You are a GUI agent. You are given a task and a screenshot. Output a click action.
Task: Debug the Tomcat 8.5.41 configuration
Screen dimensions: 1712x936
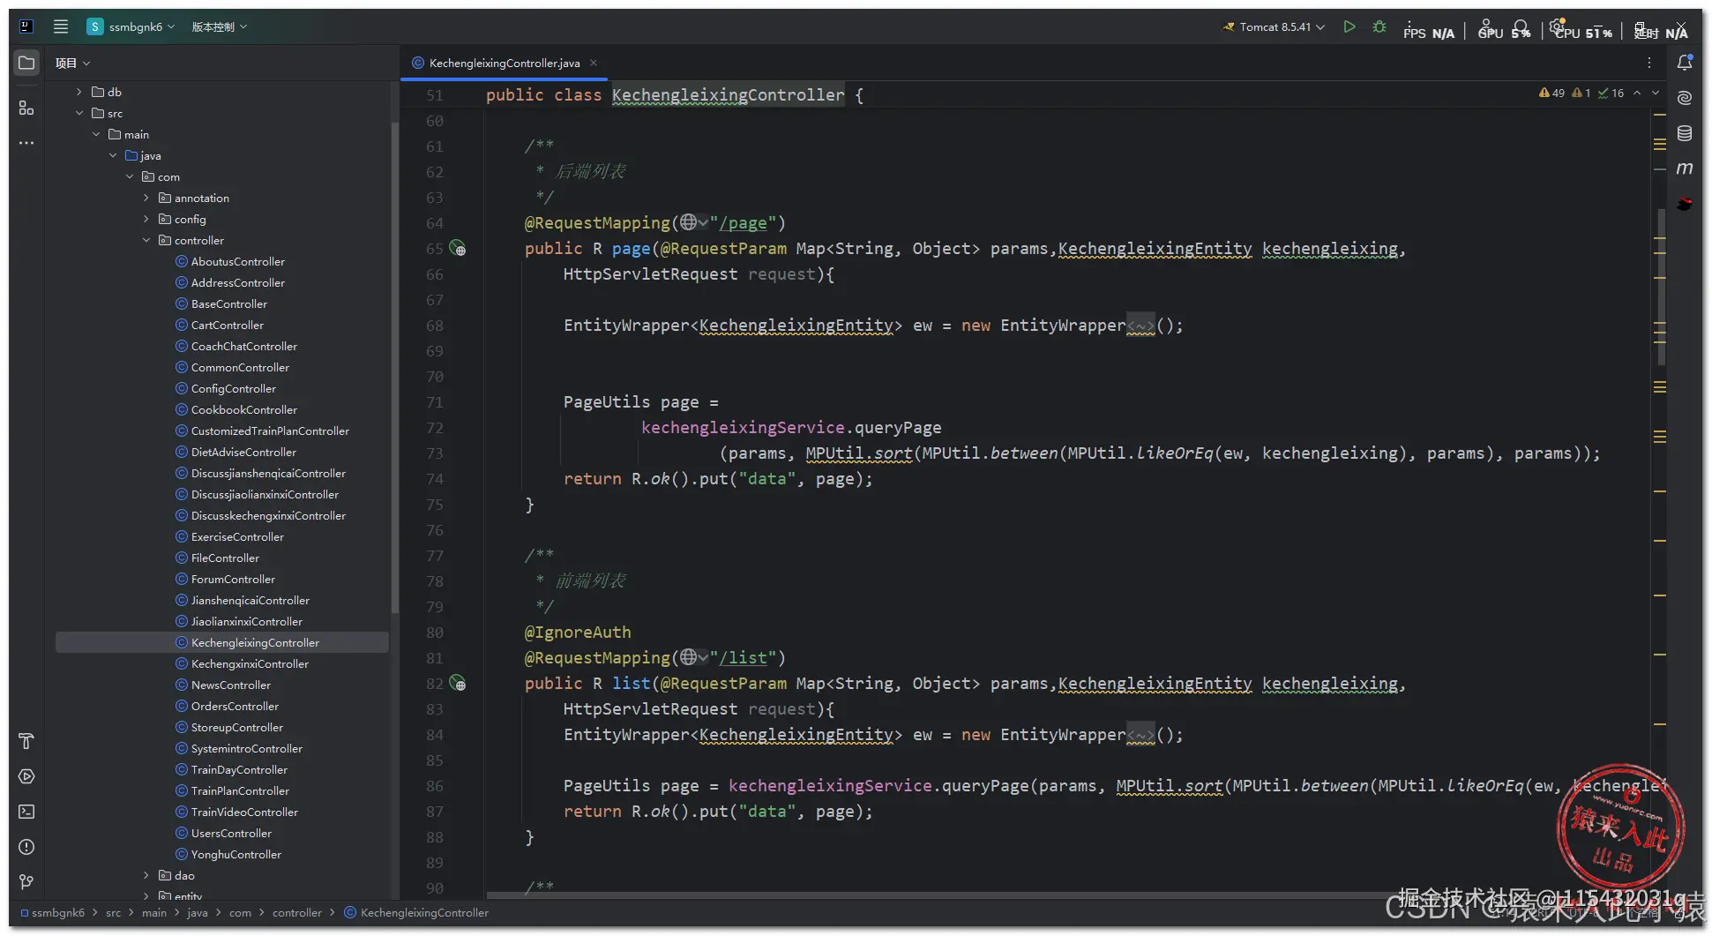pos(1379,26)
